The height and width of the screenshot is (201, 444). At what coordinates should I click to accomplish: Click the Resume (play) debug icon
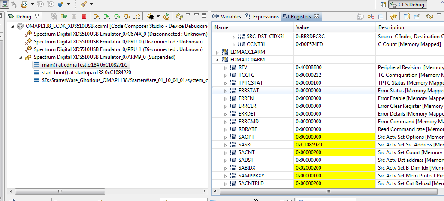coord(64,17)
